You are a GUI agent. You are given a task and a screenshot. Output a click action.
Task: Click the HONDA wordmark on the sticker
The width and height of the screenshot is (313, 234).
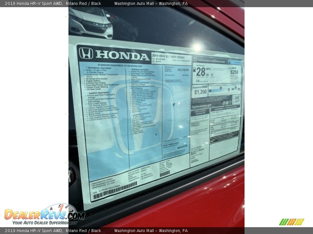point(123,55)
